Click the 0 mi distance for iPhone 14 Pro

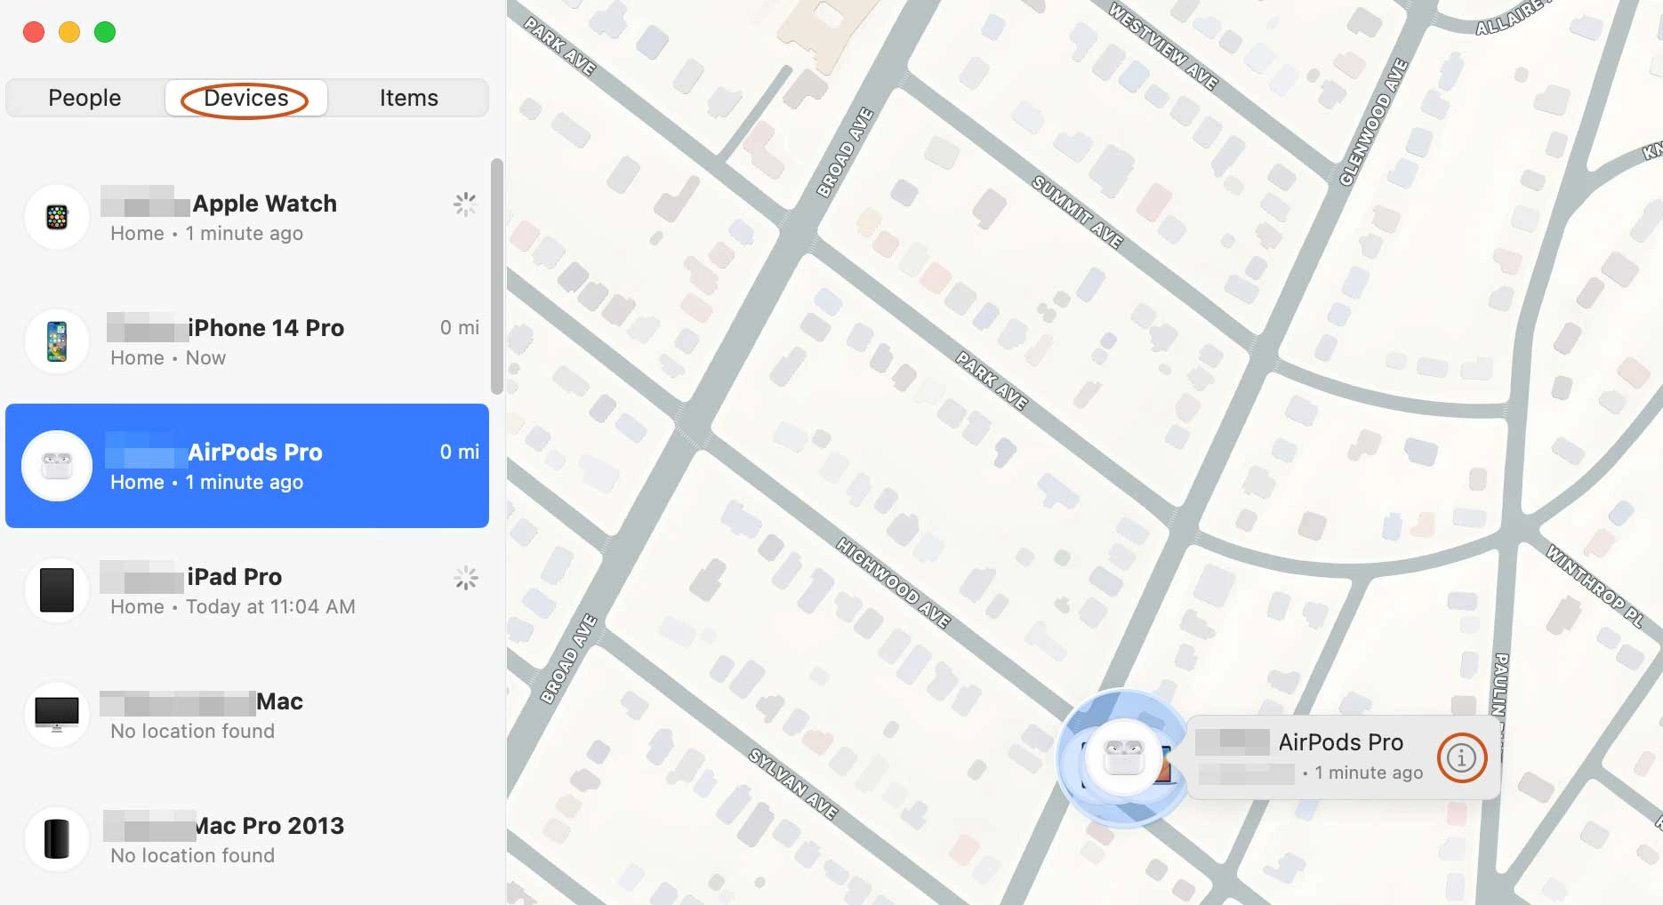(x=460, y=328)
